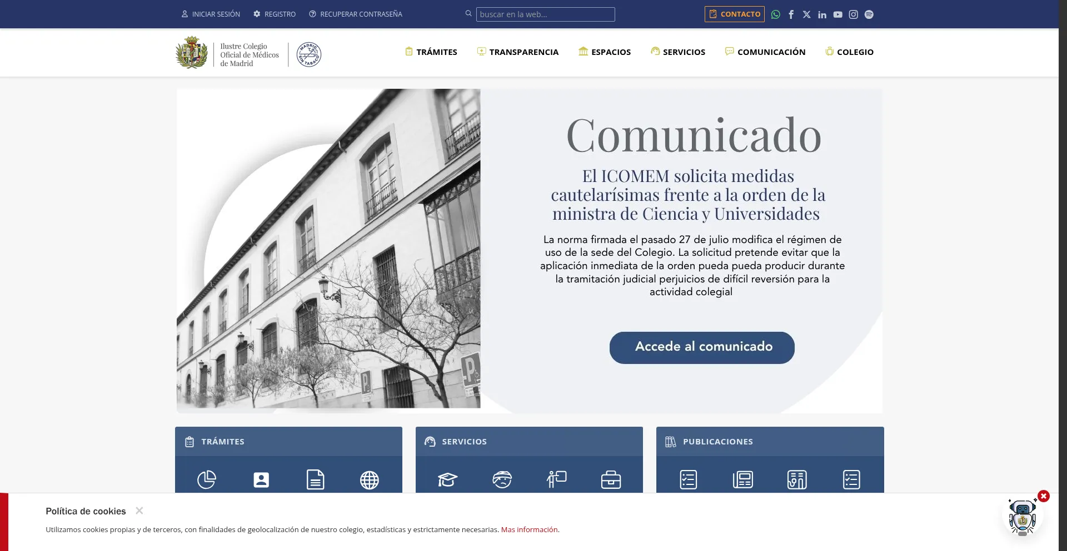Click the pie chart icon in Trámites
Screen dimensions: 1067x551
pyautogui.click(x=207, y=479)
